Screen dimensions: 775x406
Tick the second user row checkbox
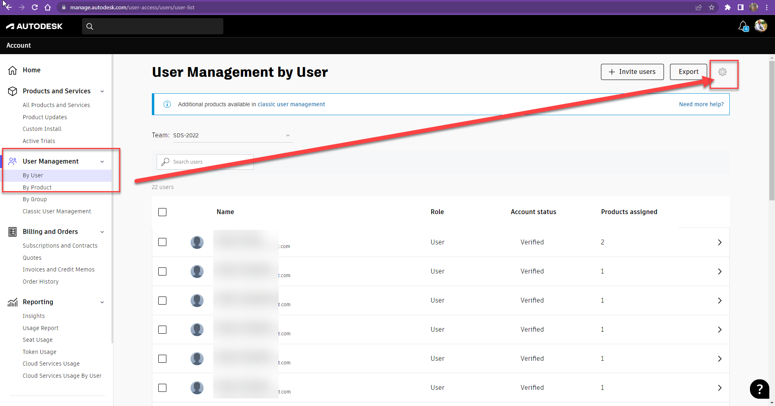pos(162,271)
